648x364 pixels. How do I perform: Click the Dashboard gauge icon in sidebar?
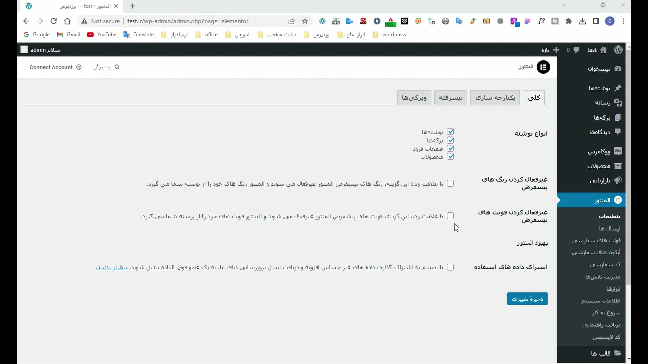[x=618, y=69]
